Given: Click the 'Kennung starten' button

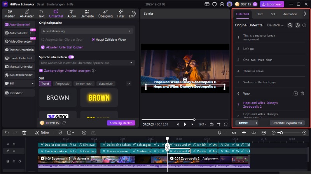Looking at the screenshot, I should 121,123.
